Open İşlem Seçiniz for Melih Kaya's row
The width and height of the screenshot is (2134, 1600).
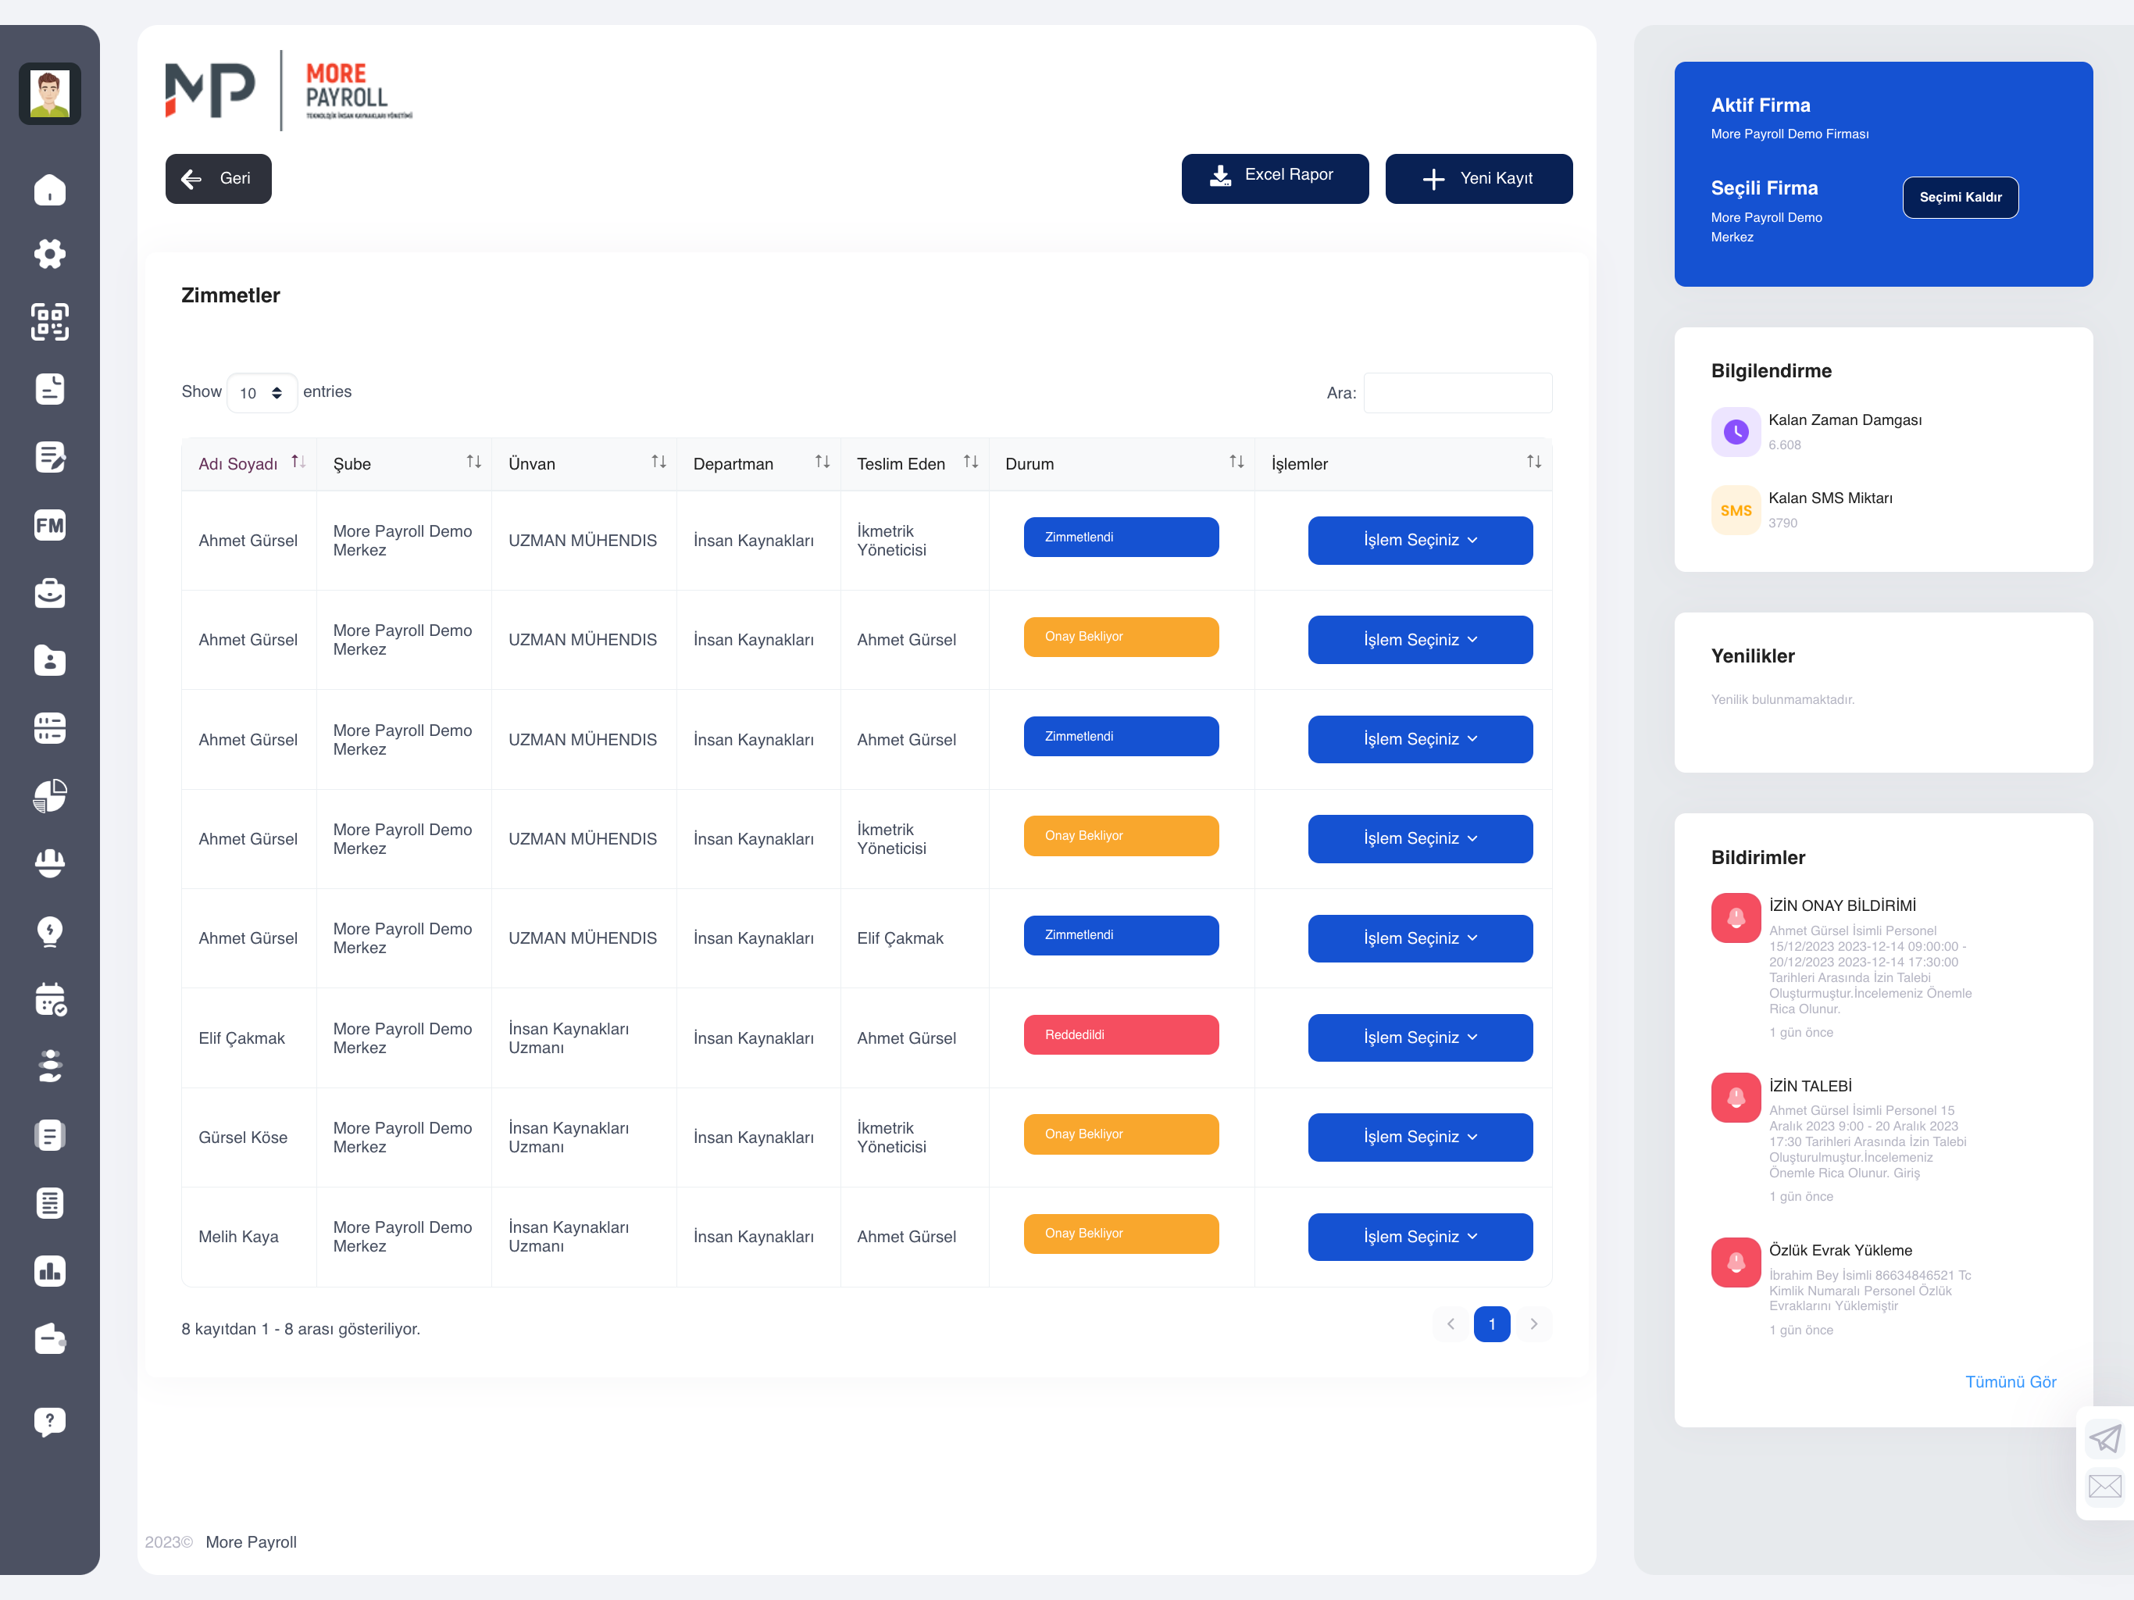point(1420,1236)
